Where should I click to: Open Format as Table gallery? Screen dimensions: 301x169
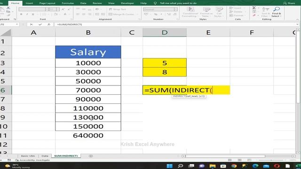coord(206,12)
